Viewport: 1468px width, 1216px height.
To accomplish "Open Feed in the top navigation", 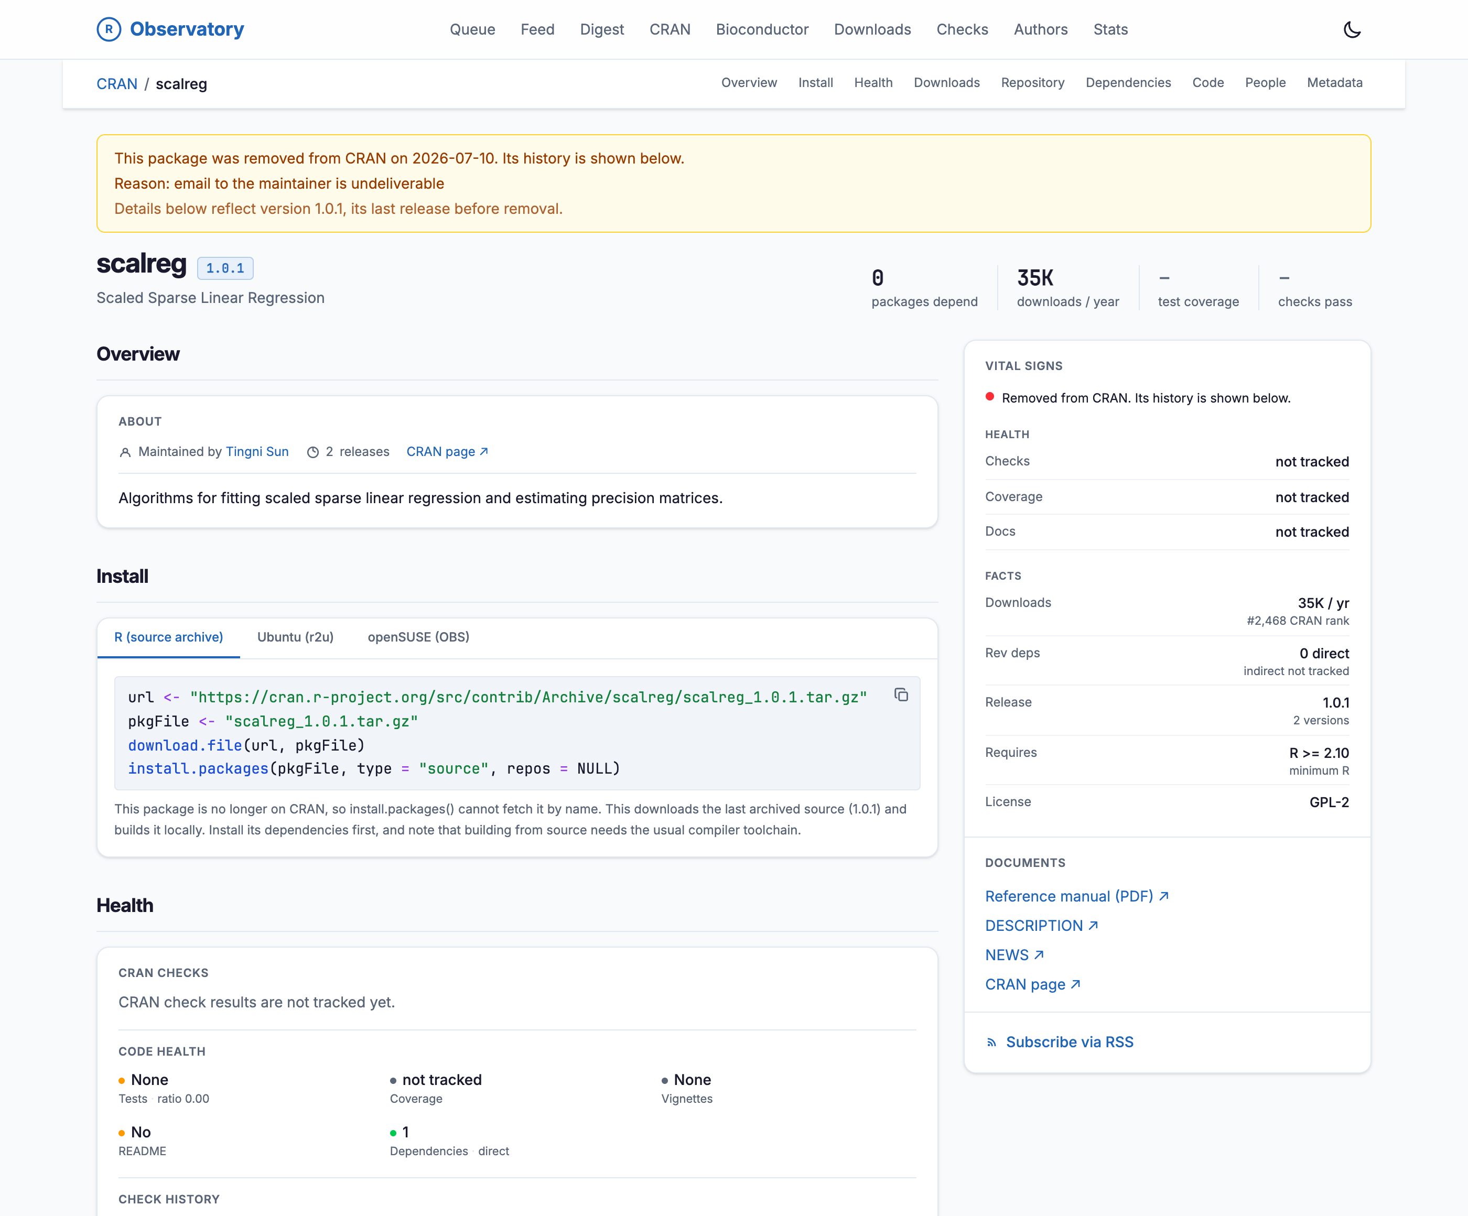I will click(x=537, y=29).
